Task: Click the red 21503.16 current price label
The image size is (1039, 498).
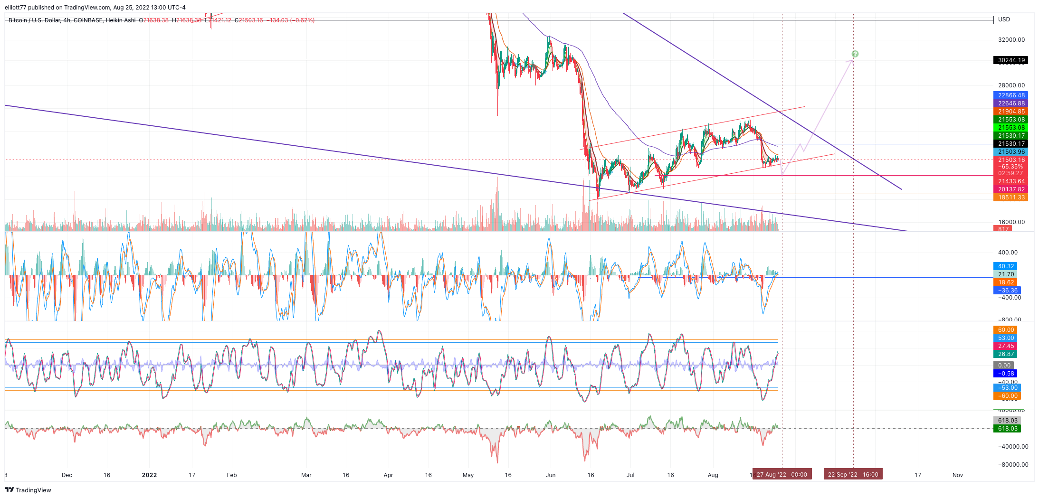Action: pos(1010,160)
